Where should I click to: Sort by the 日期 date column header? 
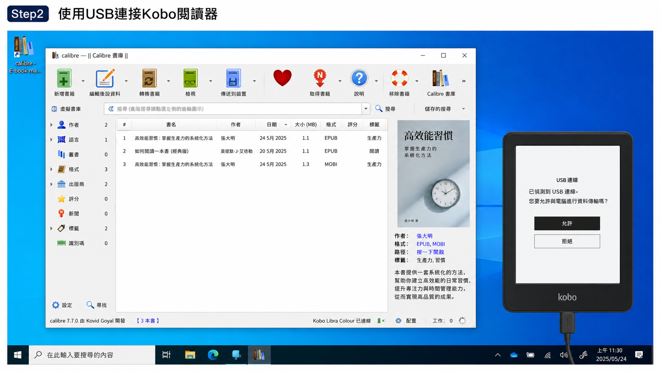(273, 125)
